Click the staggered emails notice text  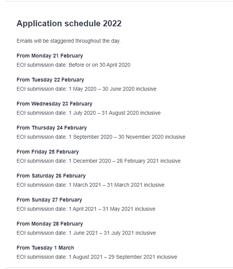[x=69, y=41]
